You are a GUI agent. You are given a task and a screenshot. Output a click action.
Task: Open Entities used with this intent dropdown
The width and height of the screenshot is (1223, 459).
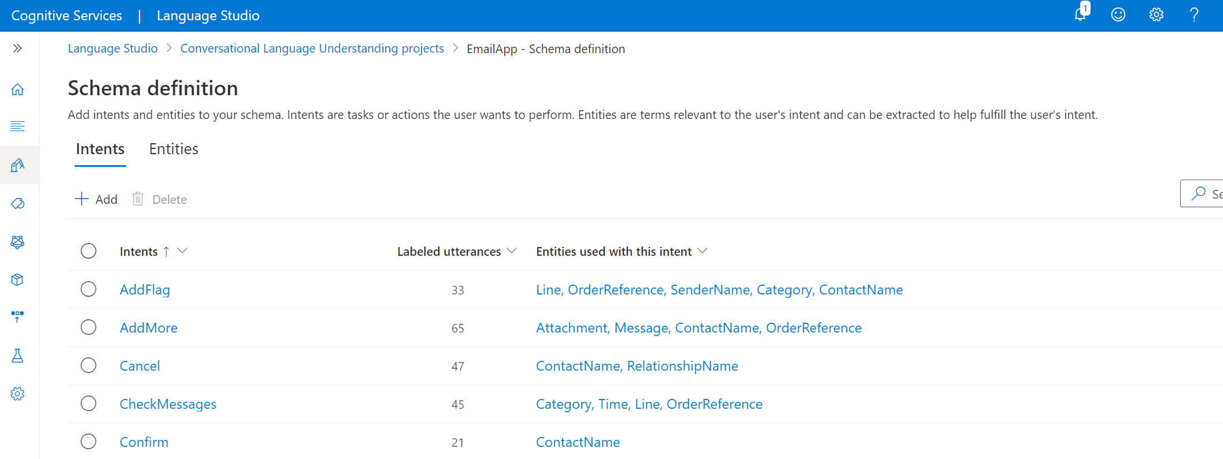[703, 251]
